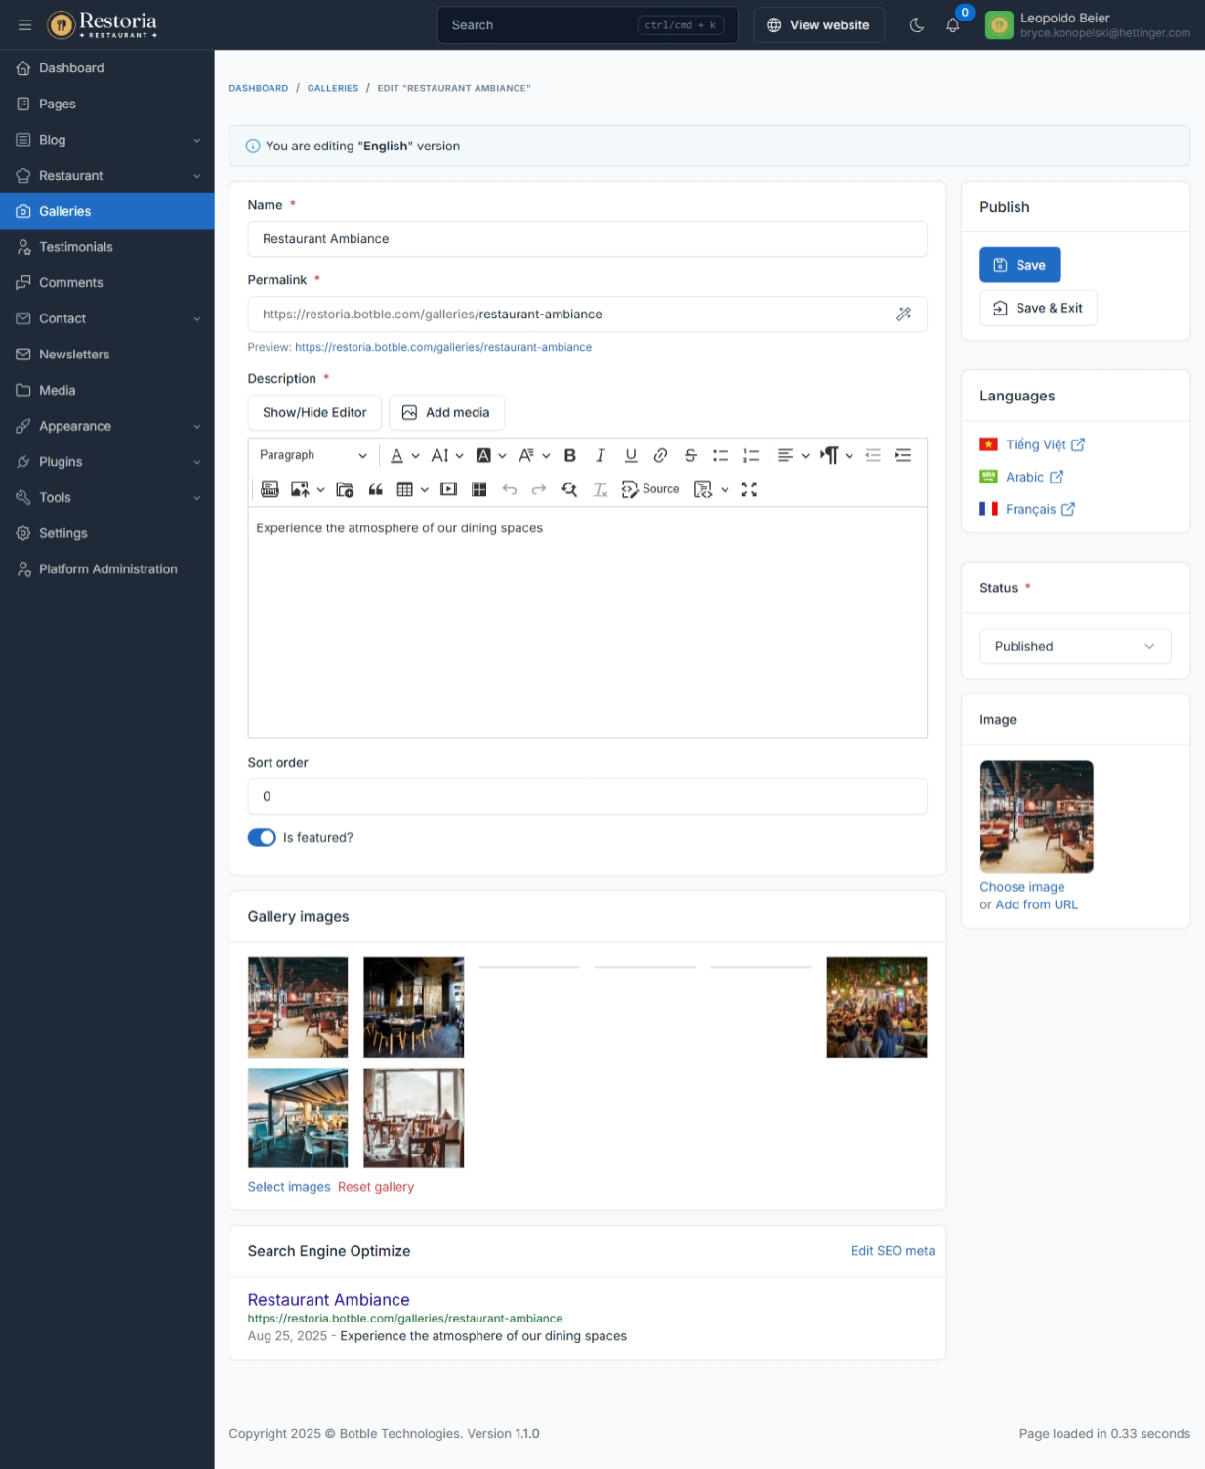Generate permalink with the magic wand icon
This screenshot has height=1469, width=1205.
click(904, 315)
